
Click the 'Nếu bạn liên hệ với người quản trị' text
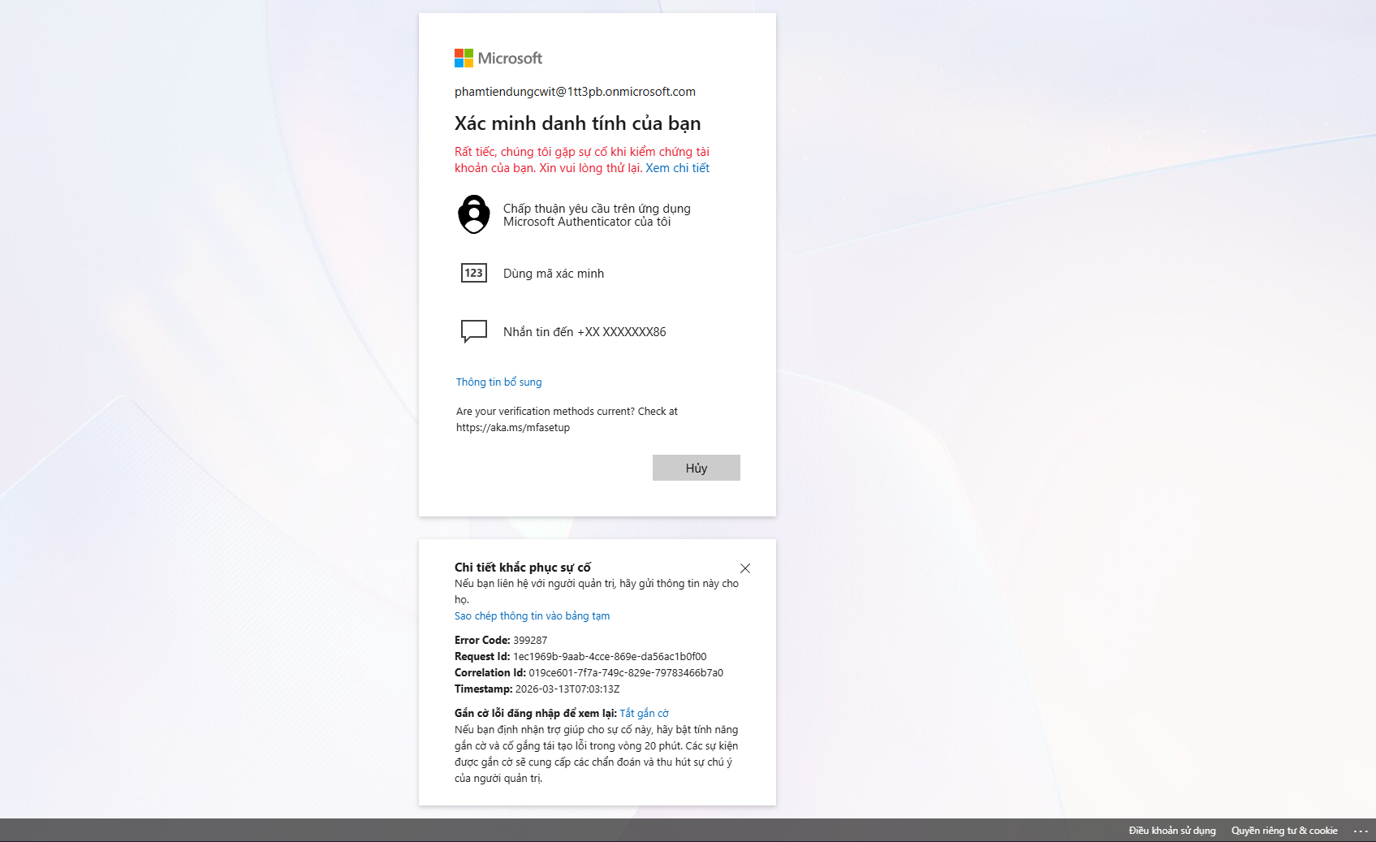597,592
